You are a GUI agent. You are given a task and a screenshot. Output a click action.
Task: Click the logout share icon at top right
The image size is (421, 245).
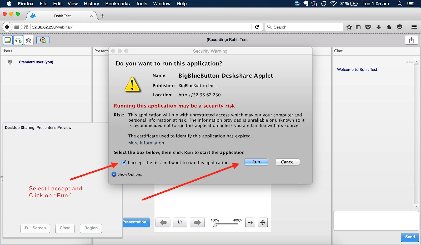pyautogui.click(x=412, y=40)
